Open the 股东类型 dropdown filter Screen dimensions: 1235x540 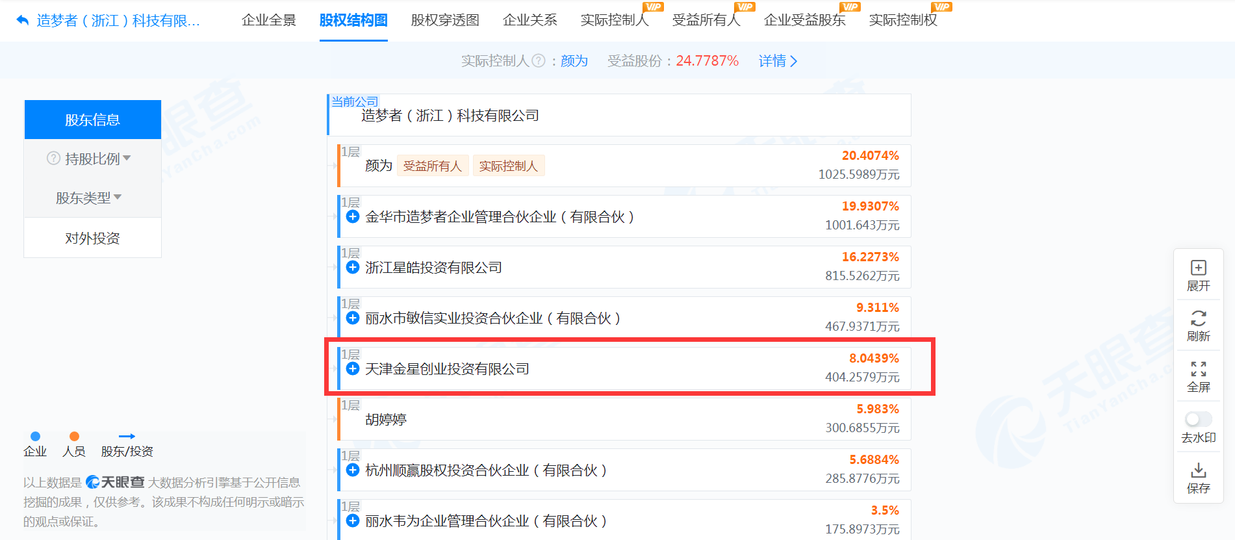pyautogui.click(x=88, y=198)
